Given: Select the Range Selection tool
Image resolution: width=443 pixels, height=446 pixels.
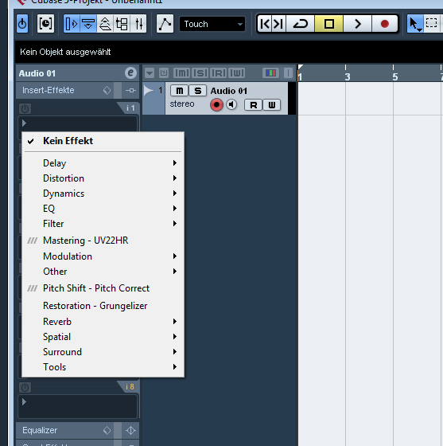Looking at the screenshot, I should pyautogui.click(x=432, y=24).
